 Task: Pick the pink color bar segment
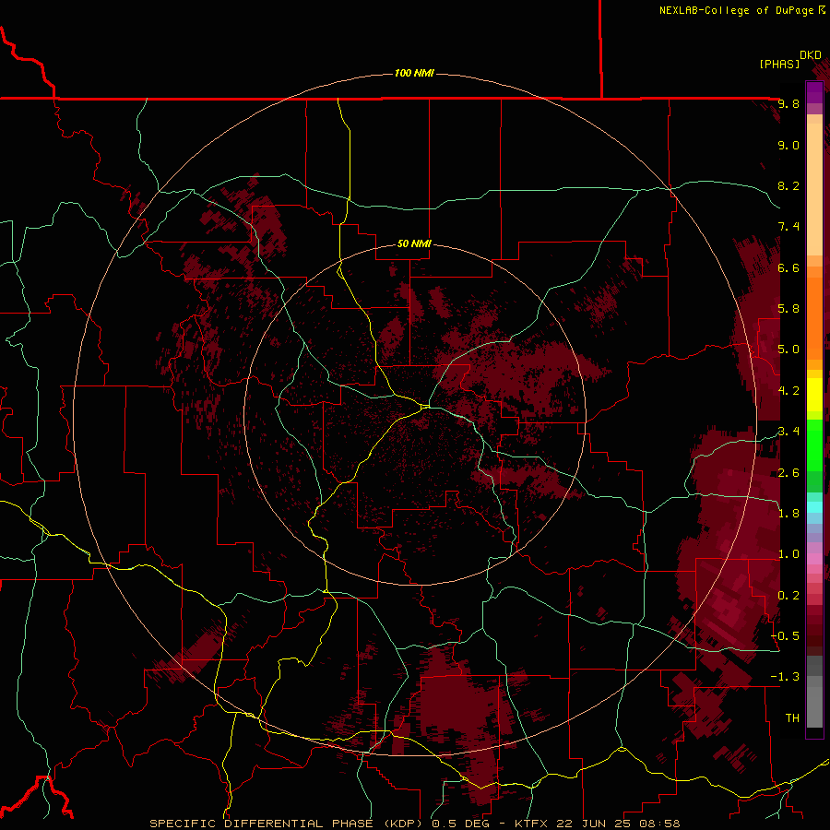pyautogui.click(x=814, y=559)
